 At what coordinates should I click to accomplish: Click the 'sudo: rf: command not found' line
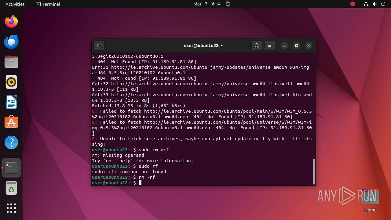129,172
